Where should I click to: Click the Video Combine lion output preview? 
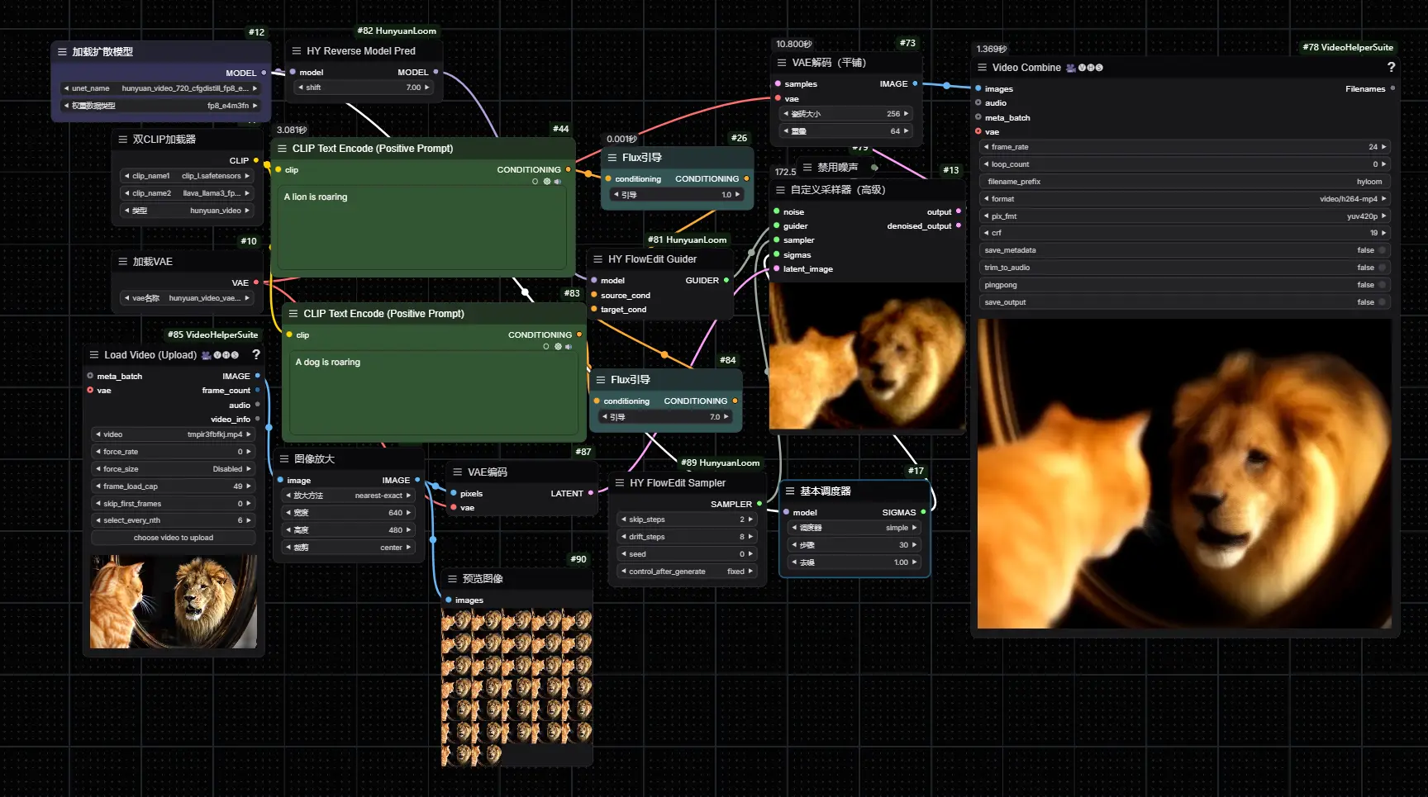(1184, 474)
